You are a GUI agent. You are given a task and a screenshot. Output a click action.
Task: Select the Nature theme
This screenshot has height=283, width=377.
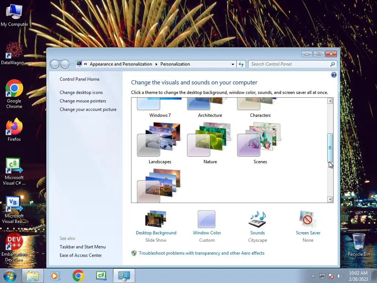(210, 144)
